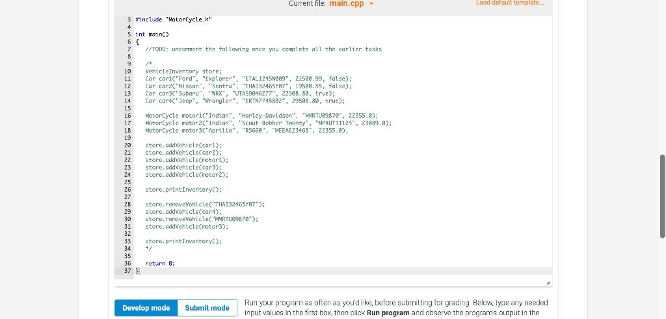Click the MotorCycle motor1 Harley-Davidson line
Screen dimensions: 666x319
[x=261, y=116]
